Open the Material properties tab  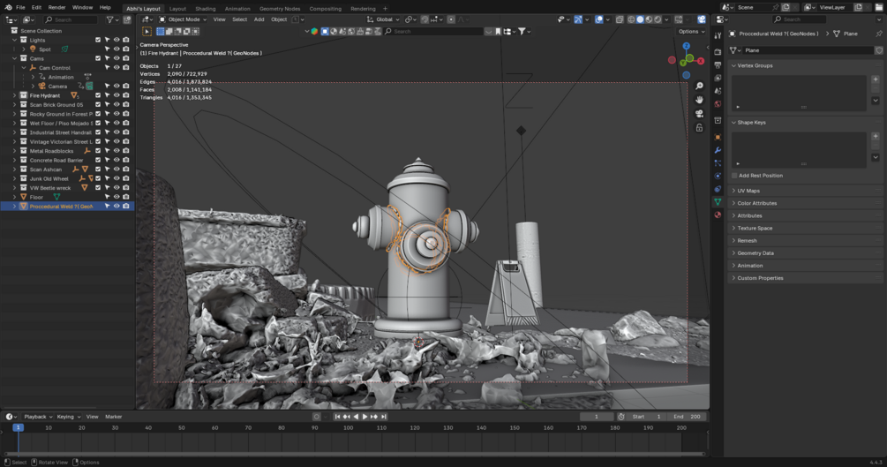[718, 215]
